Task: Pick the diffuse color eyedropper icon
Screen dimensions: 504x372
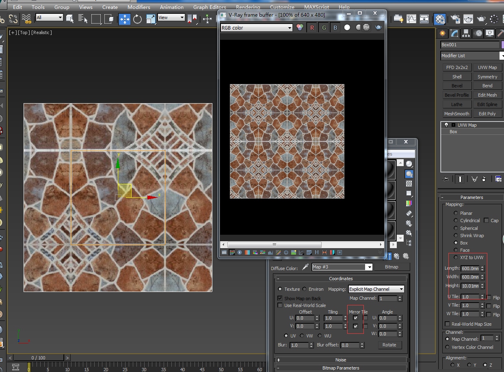Action: coord(305,267)
